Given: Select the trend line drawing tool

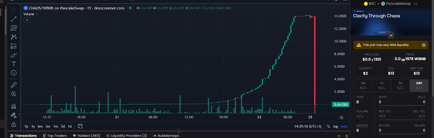Looking at the screenshot, I should (x=14, y=19).
